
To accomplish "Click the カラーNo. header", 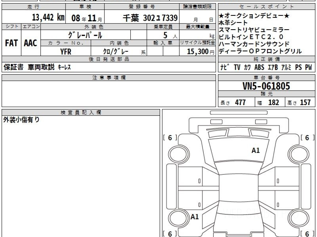I will click(66, 43).
